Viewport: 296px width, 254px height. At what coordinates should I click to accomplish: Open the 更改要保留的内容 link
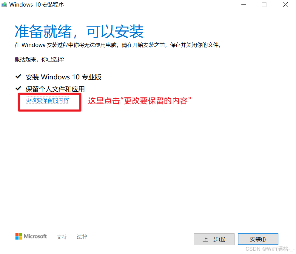point(47,100)
